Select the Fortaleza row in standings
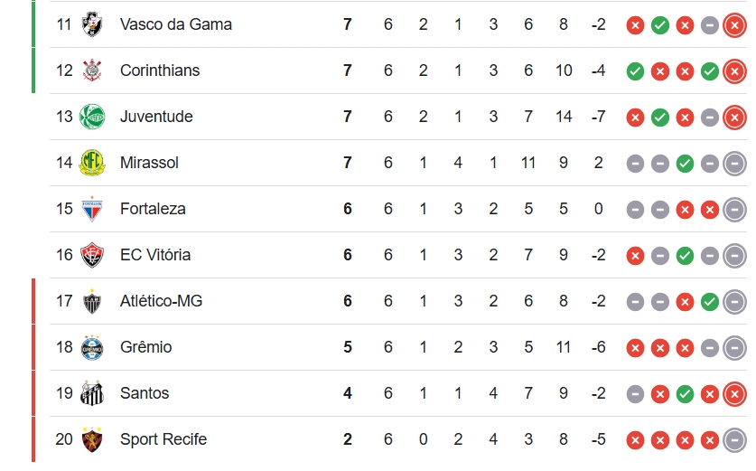 (398, 209)
